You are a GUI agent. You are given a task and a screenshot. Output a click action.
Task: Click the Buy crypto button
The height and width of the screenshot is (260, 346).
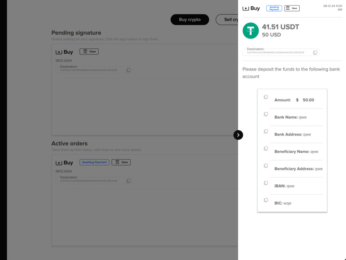coord(190,19)
